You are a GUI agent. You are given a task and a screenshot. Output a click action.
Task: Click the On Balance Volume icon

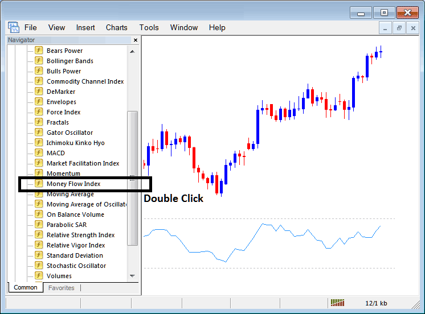pyautogui.click(x=39, y=214)
